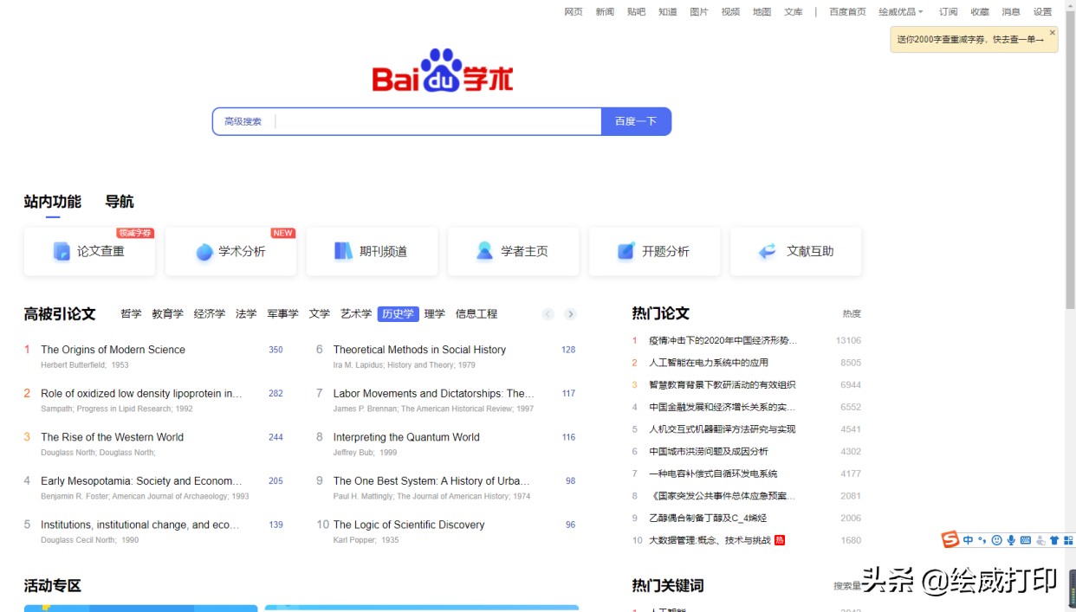
Task: Switch Sogou Chinese/English mode 中
Action: coord(968,540)
